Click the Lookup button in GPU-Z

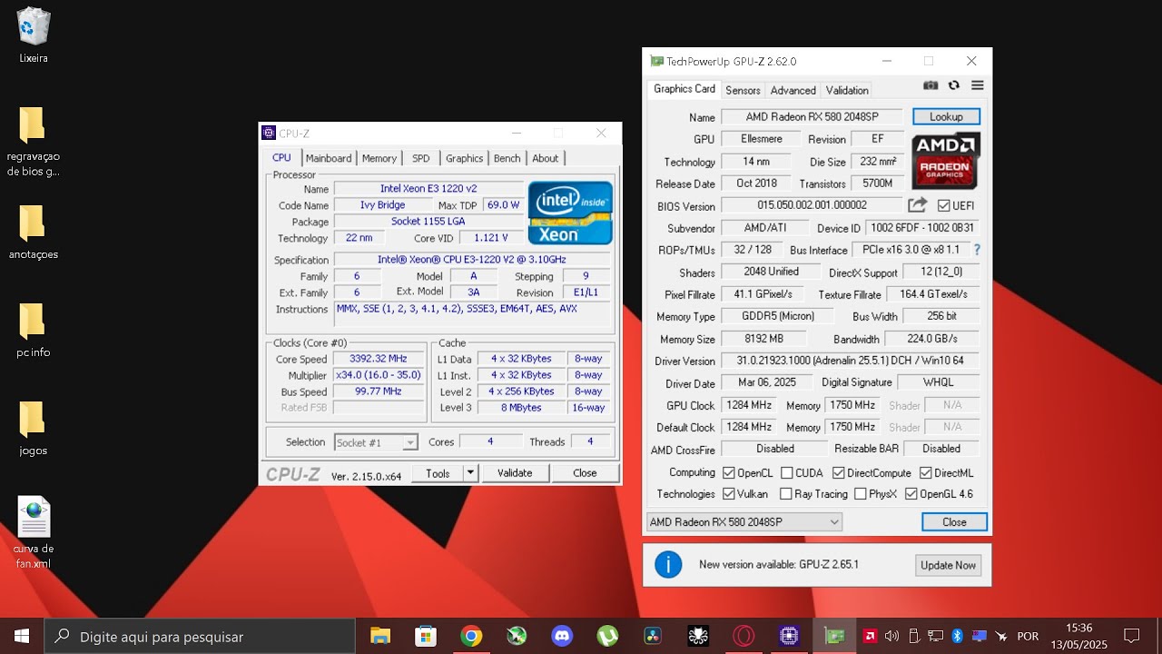pyautogui.click(x=946, y=116)
